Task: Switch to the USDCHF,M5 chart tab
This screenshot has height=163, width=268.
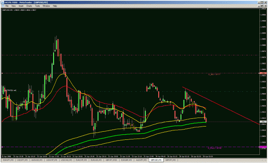Action: (x=51, y=160)
